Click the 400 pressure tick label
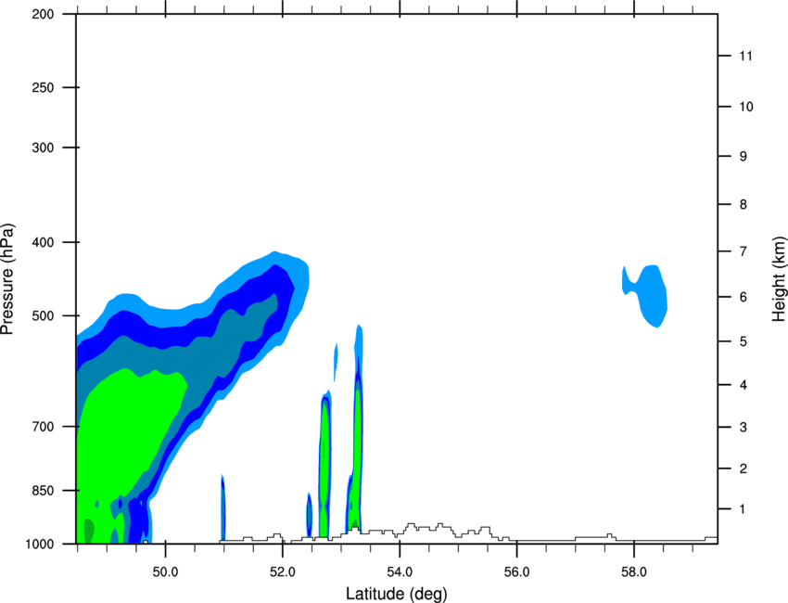The image size is (788, 603). pos(43,242)
